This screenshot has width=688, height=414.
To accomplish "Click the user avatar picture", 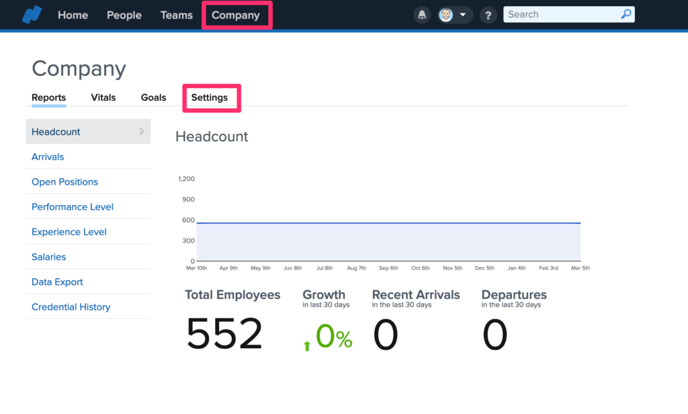I will tap(446, 15).
